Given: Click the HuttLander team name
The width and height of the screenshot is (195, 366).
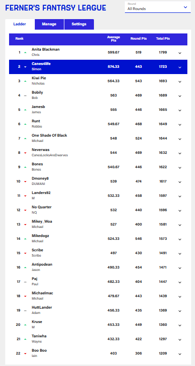Looking at the screenshot, I should [x=41, y=307].
